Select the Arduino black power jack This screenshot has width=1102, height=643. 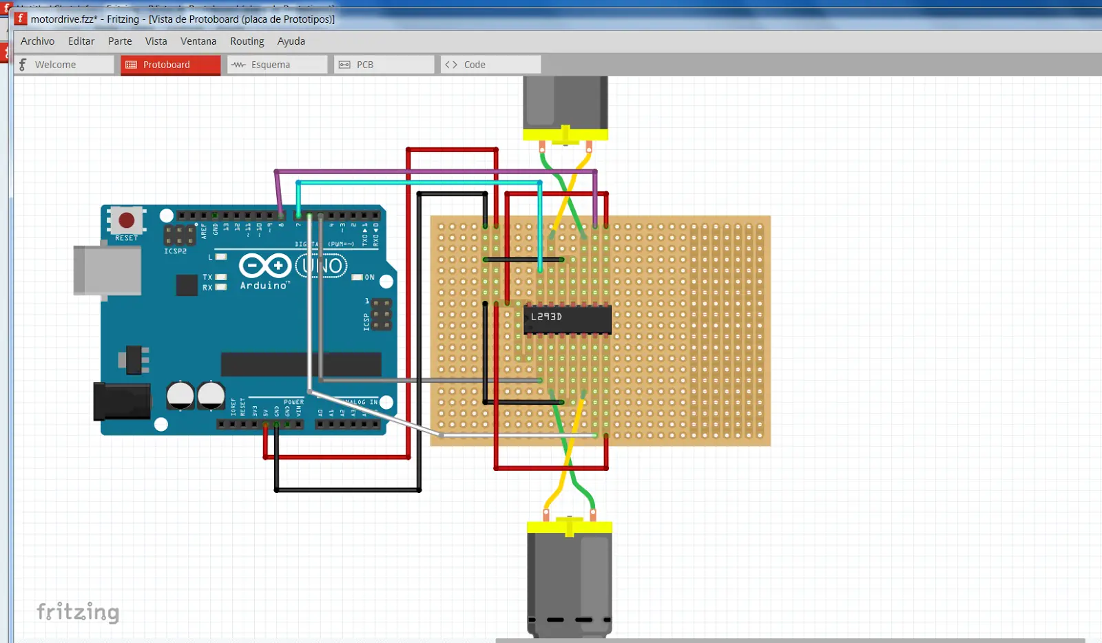[122, 401]
